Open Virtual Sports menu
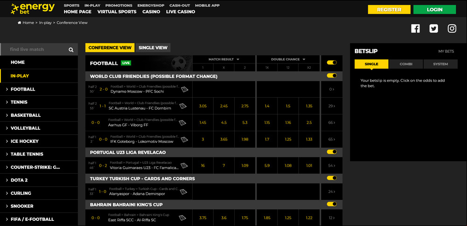This screenshot has height=226, width=467. 117,12
